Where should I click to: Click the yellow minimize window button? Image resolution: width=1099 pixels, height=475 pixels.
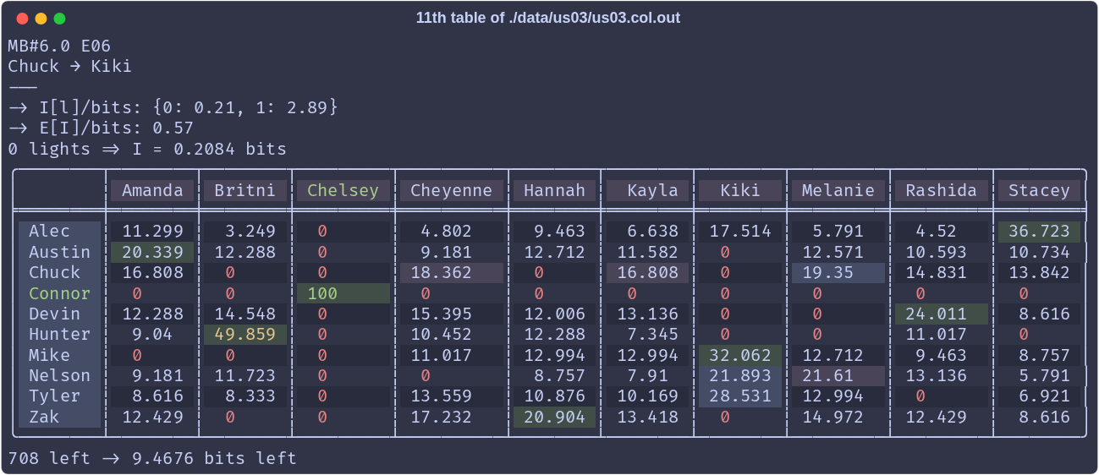pos(41,19)
